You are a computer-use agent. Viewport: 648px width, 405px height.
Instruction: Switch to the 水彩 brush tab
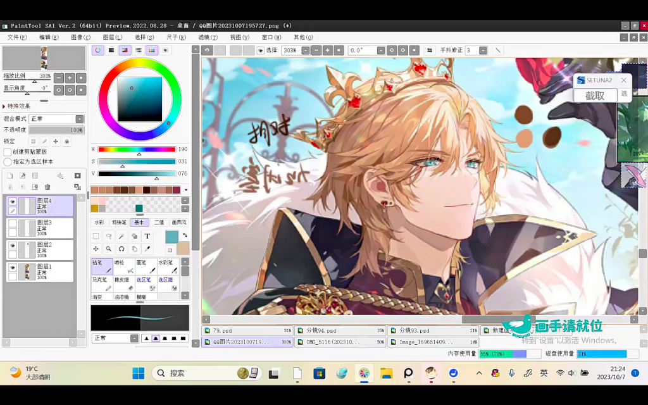99,222
